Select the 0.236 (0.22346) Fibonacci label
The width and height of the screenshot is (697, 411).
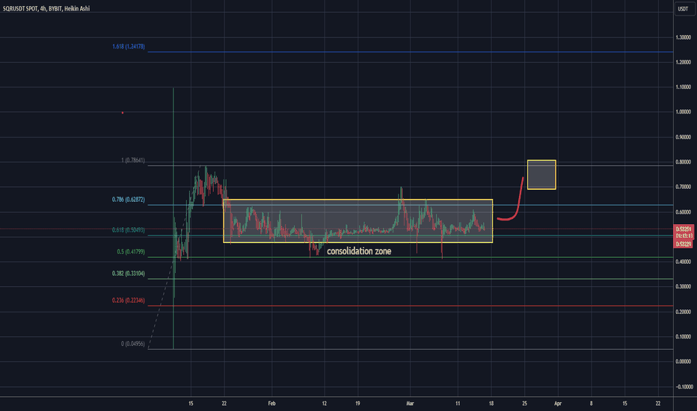pyautogui.click(x=129, y=300)
